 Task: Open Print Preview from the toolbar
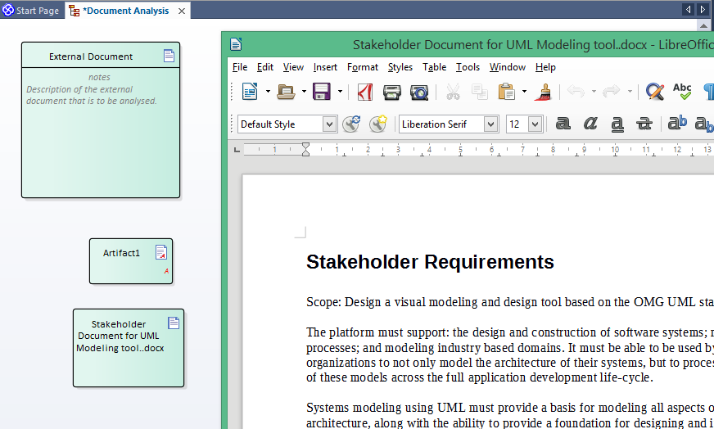pyautogui.click(x=418, y=92)
